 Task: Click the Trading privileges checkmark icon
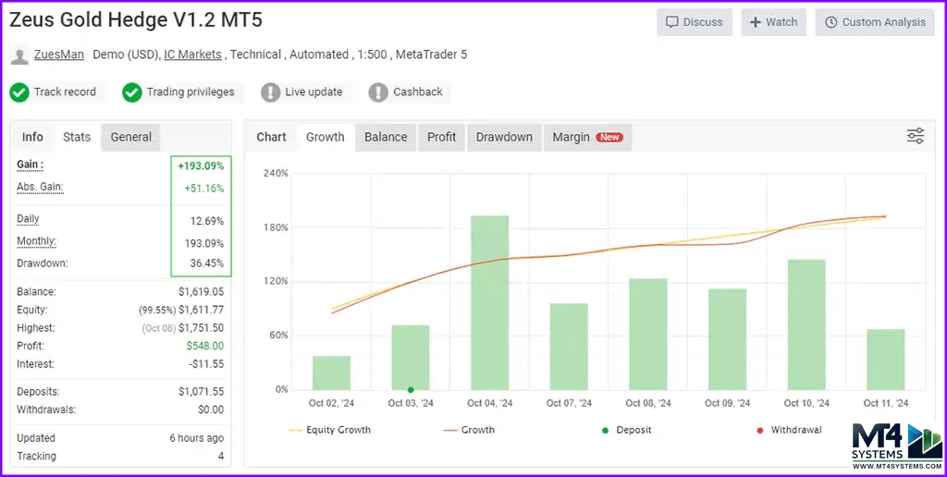tap(132, 92)
